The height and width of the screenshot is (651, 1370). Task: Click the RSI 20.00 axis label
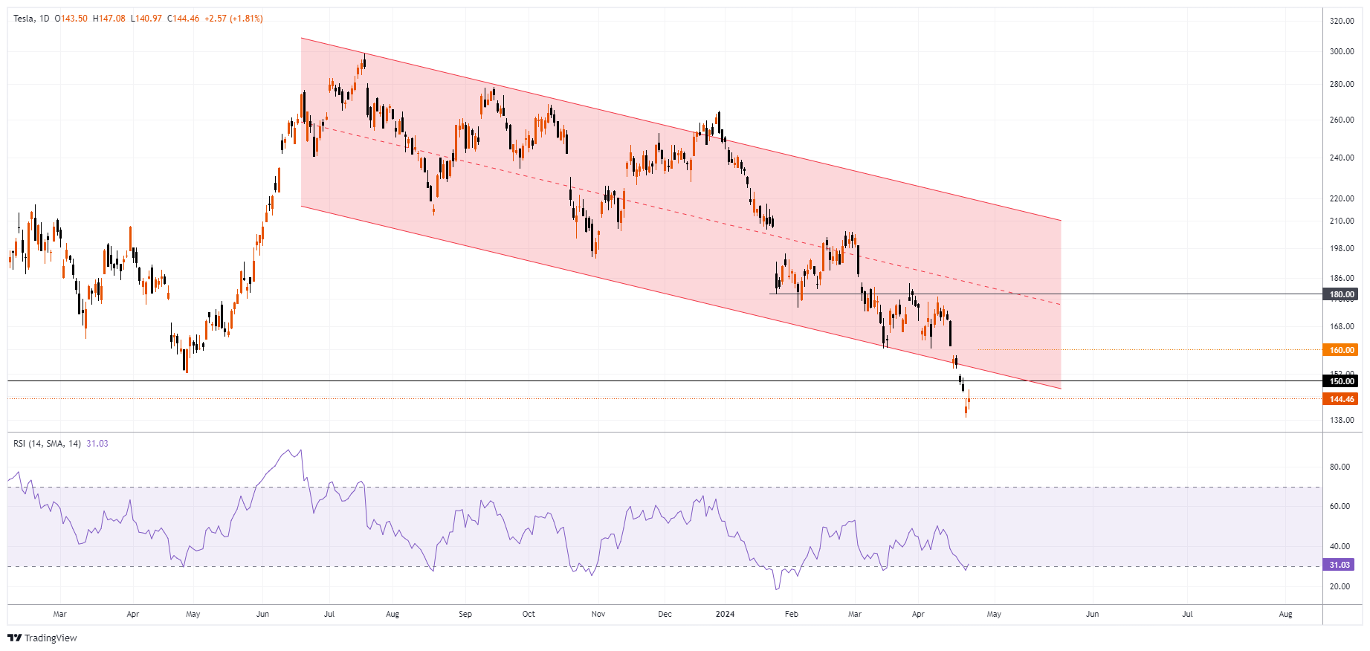click(x=1340, y=586)
